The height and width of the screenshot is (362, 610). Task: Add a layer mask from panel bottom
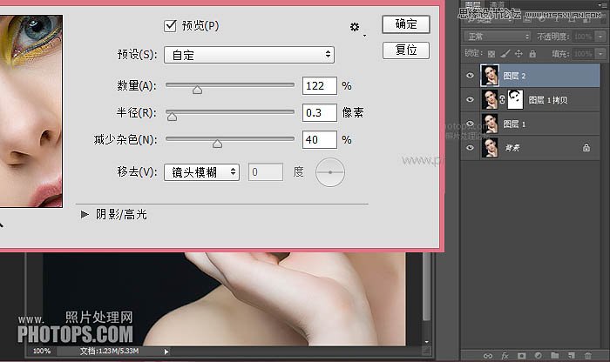[521, 356]
